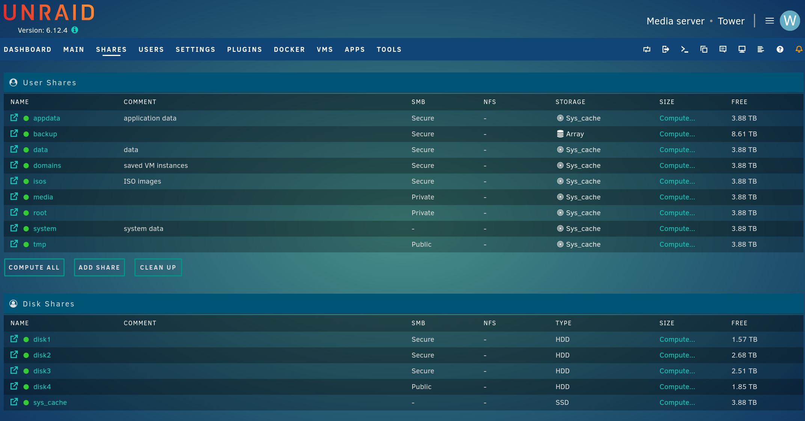805x421 pixels.
Task: Click the Compute All button
Action: click(34, 267)
